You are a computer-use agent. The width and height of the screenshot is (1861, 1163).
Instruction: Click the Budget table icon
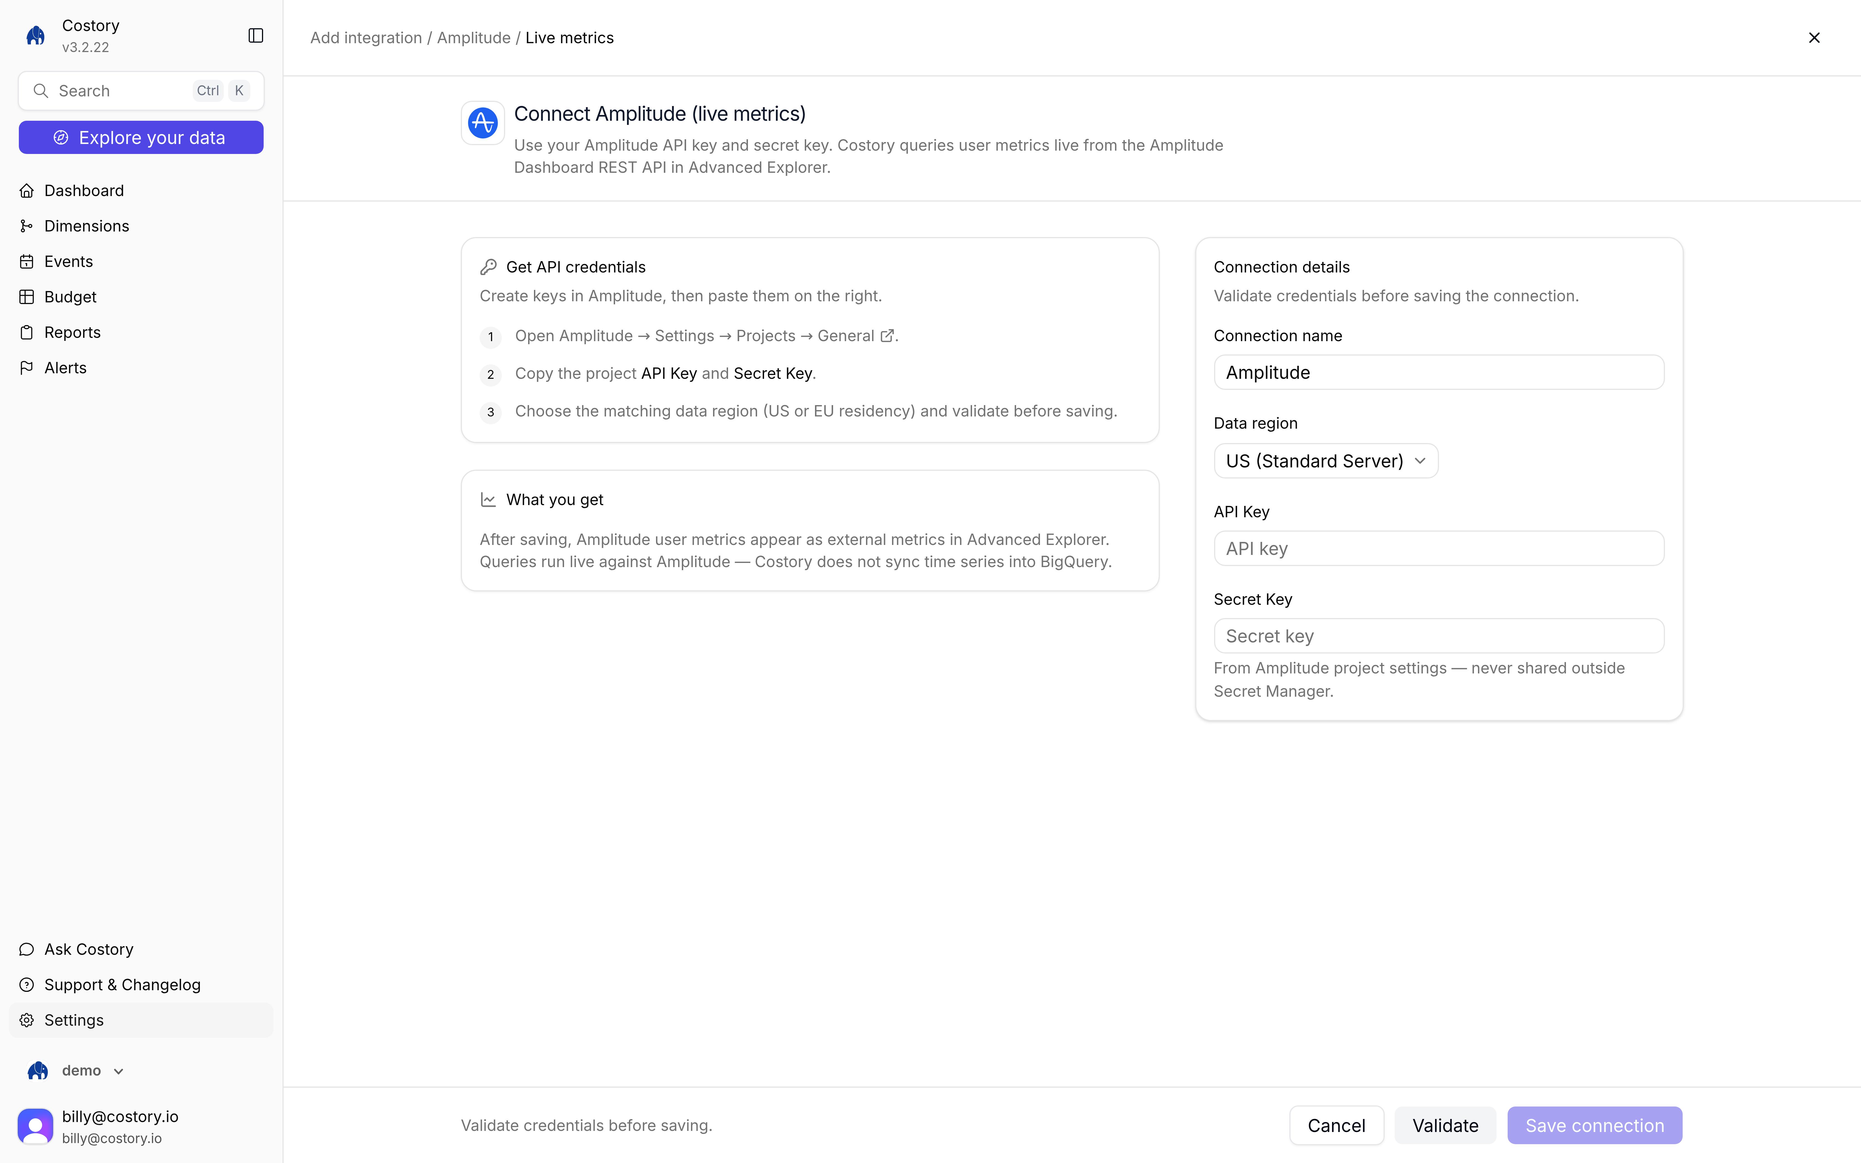[27, 297]
